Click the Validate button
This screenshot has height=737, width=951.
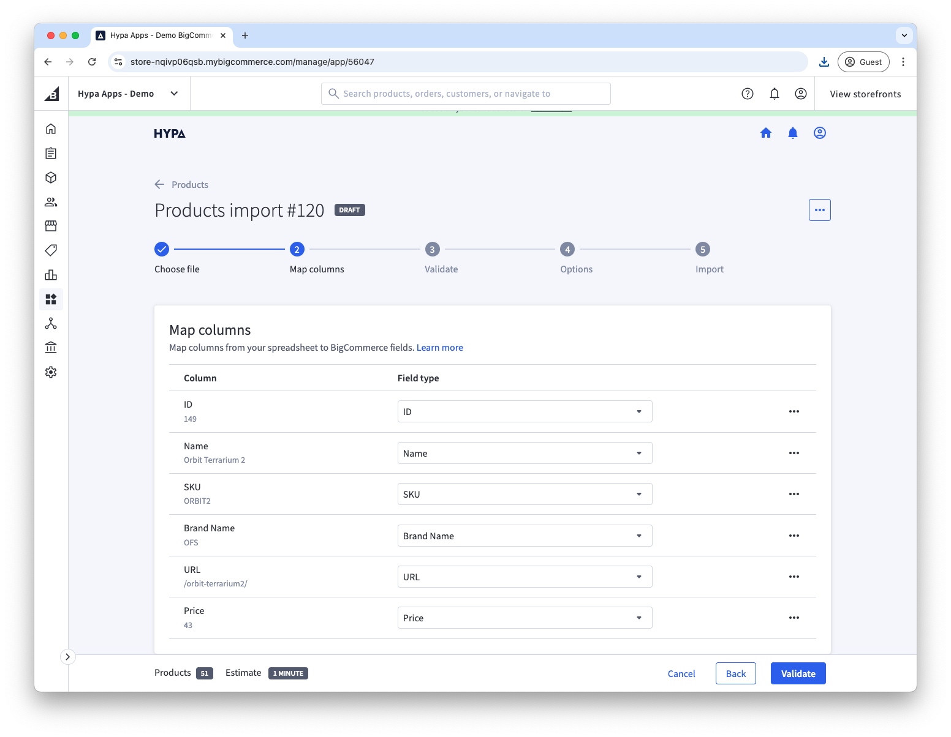(798, 673)
